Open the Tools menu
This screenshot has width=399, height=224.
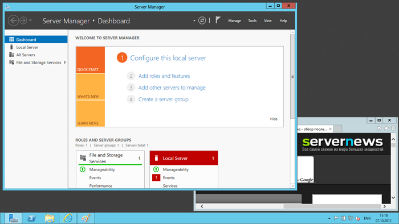point(252,21)
